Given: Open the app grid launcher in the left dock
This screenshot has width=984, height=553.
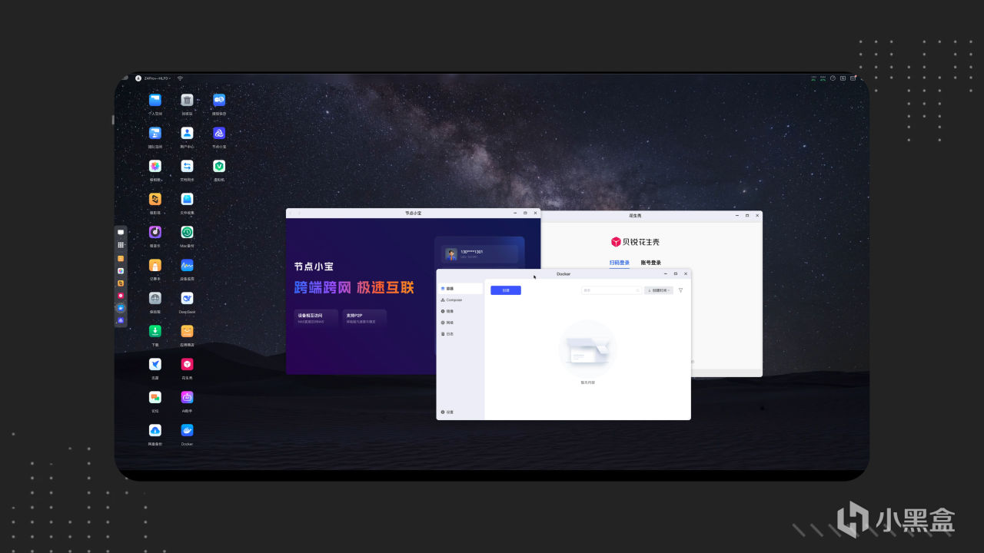Looking at the screenshot, I should tap(121, 245).
